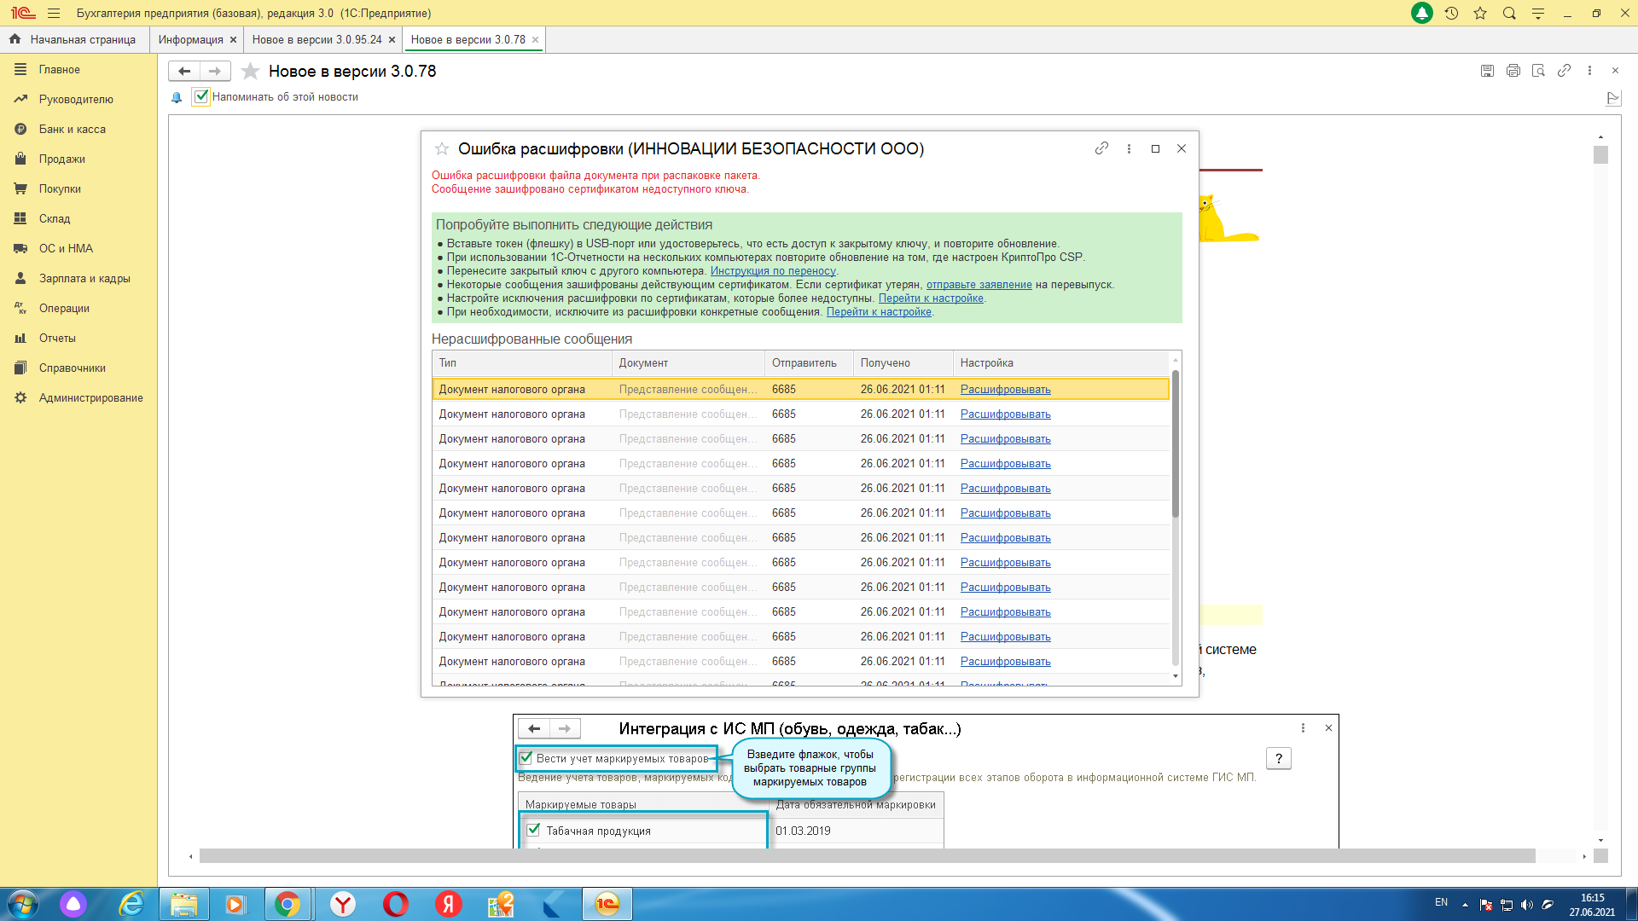This screenshot has width=1638, height=921.
Task: Navigate back with the left arrow button
Action: pos(184,71)
